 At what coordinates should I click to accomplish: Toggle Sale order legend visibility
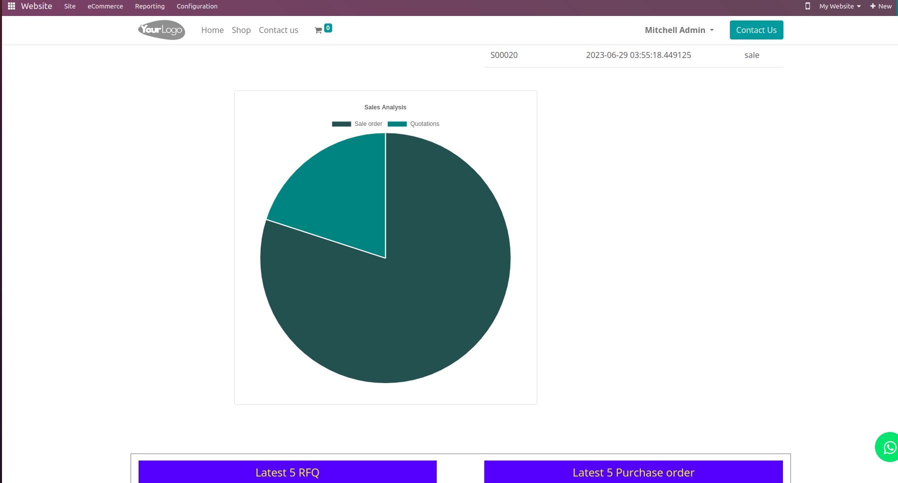coord(357,124)
